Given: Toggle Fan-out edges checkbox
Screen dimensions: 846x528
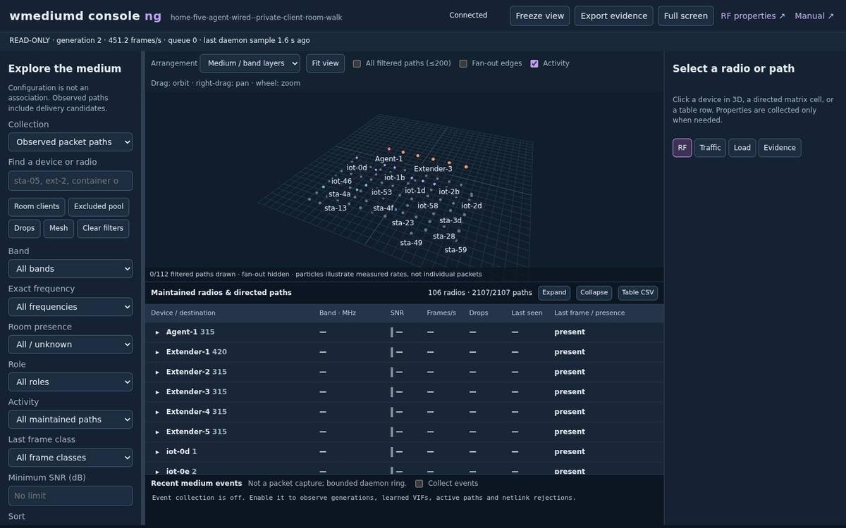Looking at the screenshot, I should click(463, 63).
